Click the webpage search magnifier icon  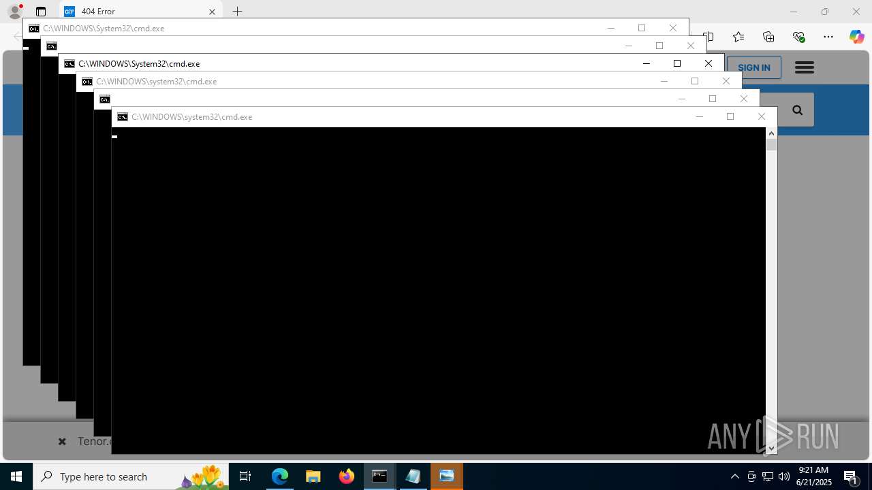click(798, 110)
